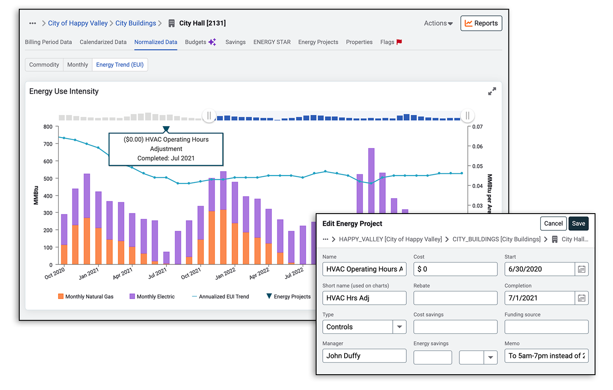The height and width of the screenshot is (390, 613).
Task: Open the Completion date calendar picker
Action: tap(581, 298)
